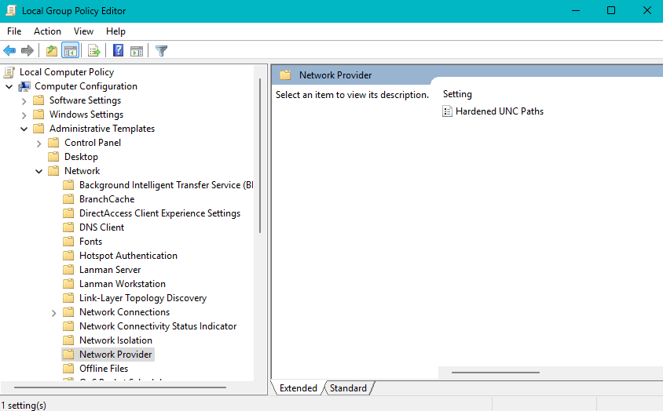Select the Lanman Workstation folder
This screenshot has height=411, width=663.
[123, 284]
